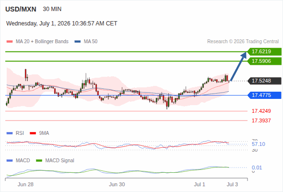Click the 9MA legend label

[44, 133]
